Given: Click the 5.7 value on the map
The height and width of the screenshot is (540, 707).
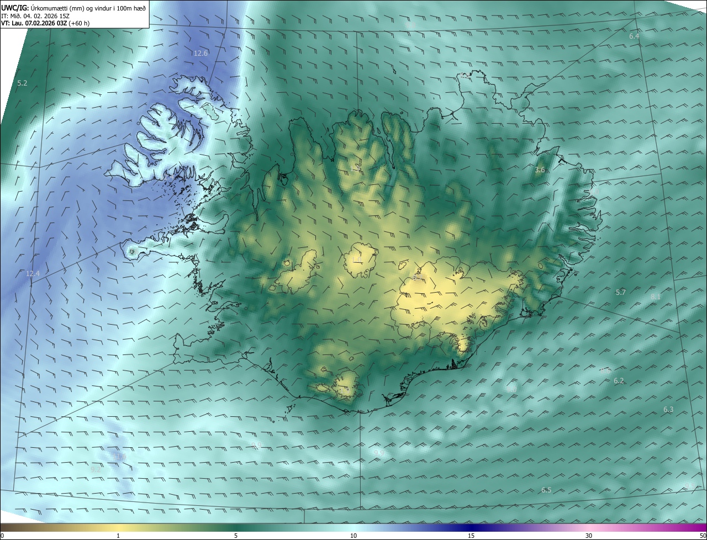Looking at the screenshot, I should click(621, 292).
